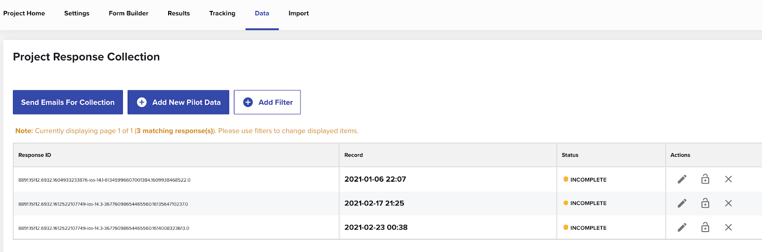Click INCOMPLETE status of the 2021-01-06 record
The height and width of the screenshot is (252, 762).
[585, 179]
